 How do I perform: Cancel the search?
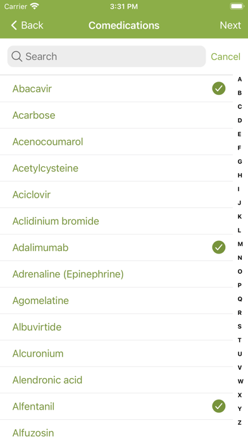(225, 56)
